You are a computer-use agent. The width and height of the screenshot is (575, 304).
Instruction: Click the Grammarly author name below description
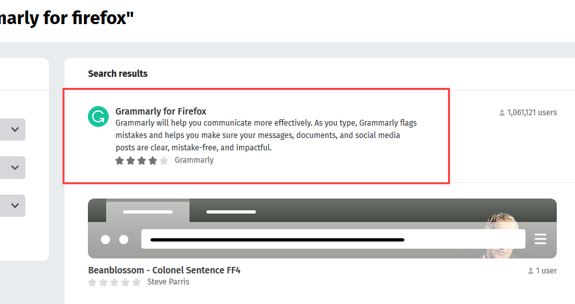(x=194, y=160)
